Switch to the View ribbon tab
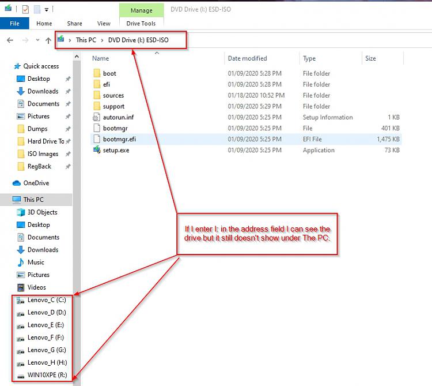 [104, 24]
